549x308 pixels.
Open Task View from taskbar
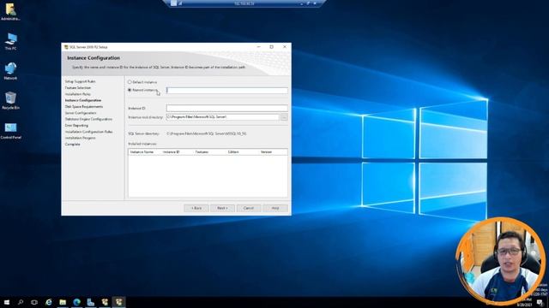tap(34, 302)
